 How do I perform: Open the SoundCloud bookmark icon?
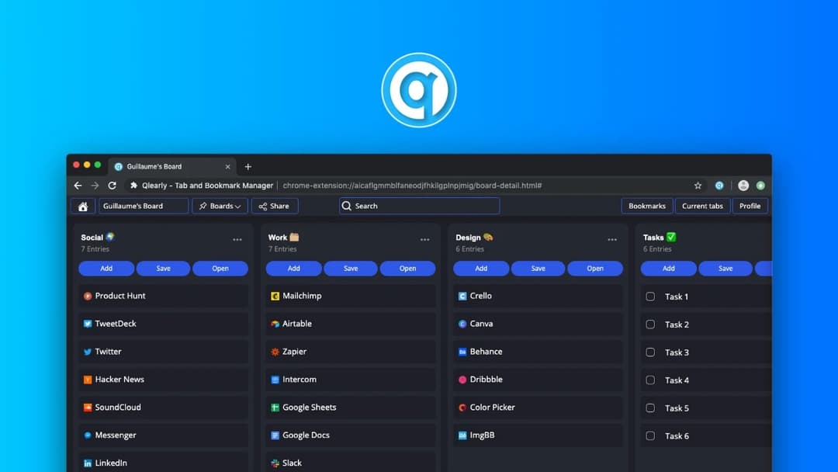point(87,407)
